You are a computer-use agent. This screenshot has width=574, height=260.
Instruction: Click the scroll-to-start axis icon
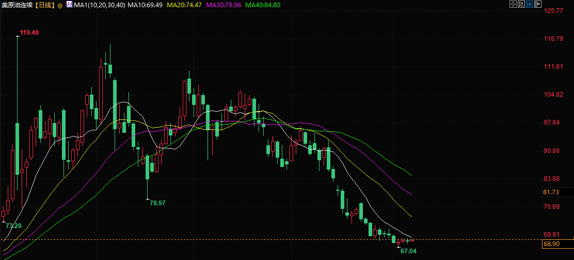coord(521,4)
